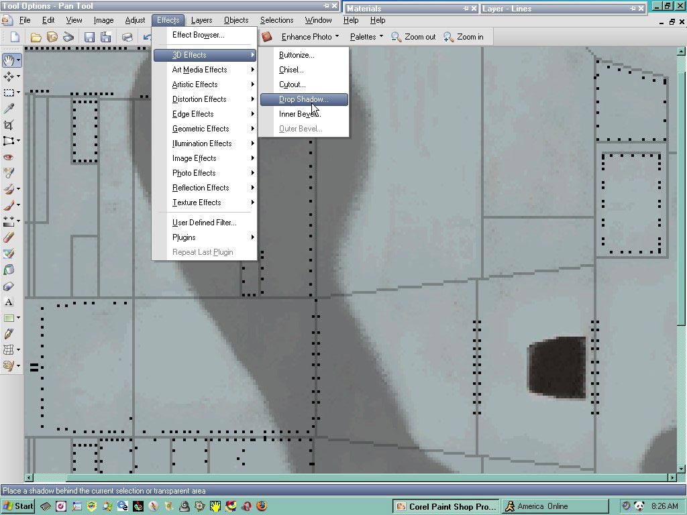Expand the Texture Effects submenu
The width and height of the screenshot is (687, 515).
[205, 203]
